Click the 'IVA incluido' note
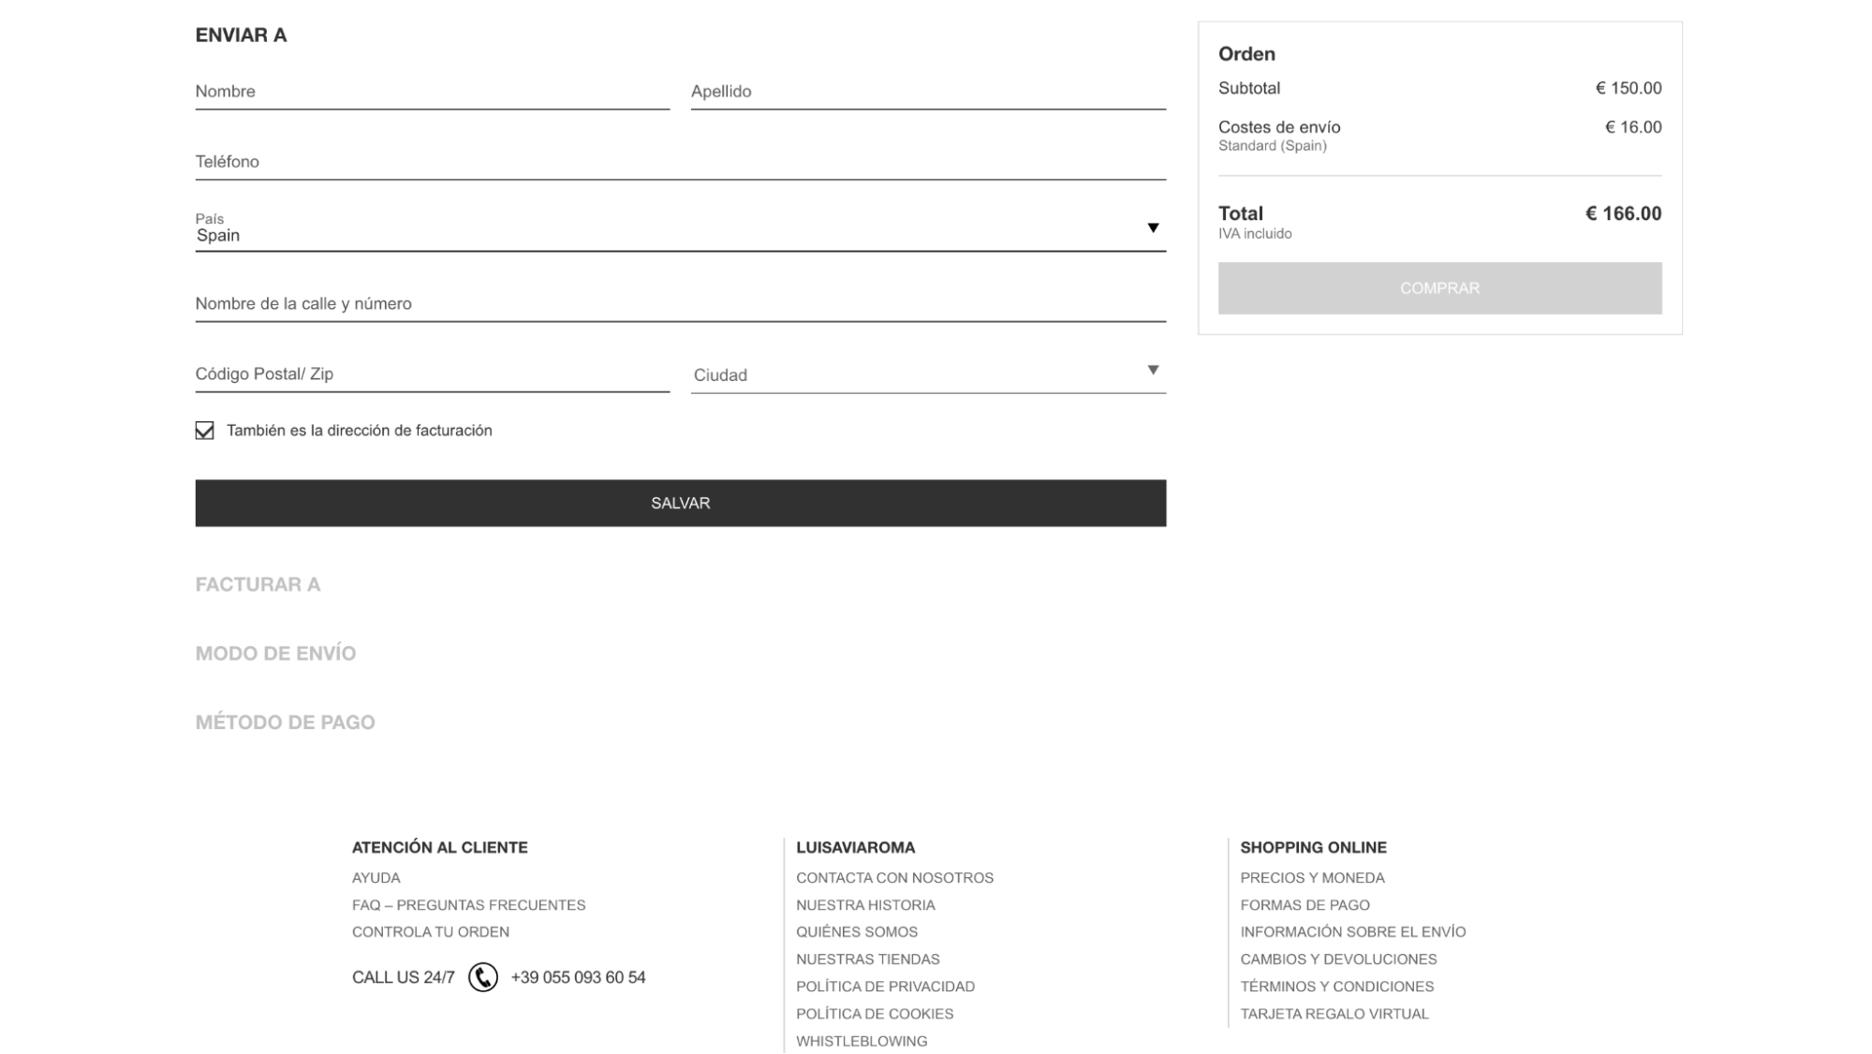Viewport: 1872px width, 1054px height. click(x=1255, y=234)
